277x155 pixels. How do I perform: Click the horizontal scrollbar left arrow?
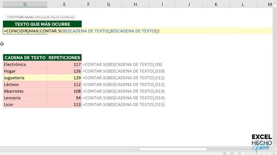[x=138, y=149]
